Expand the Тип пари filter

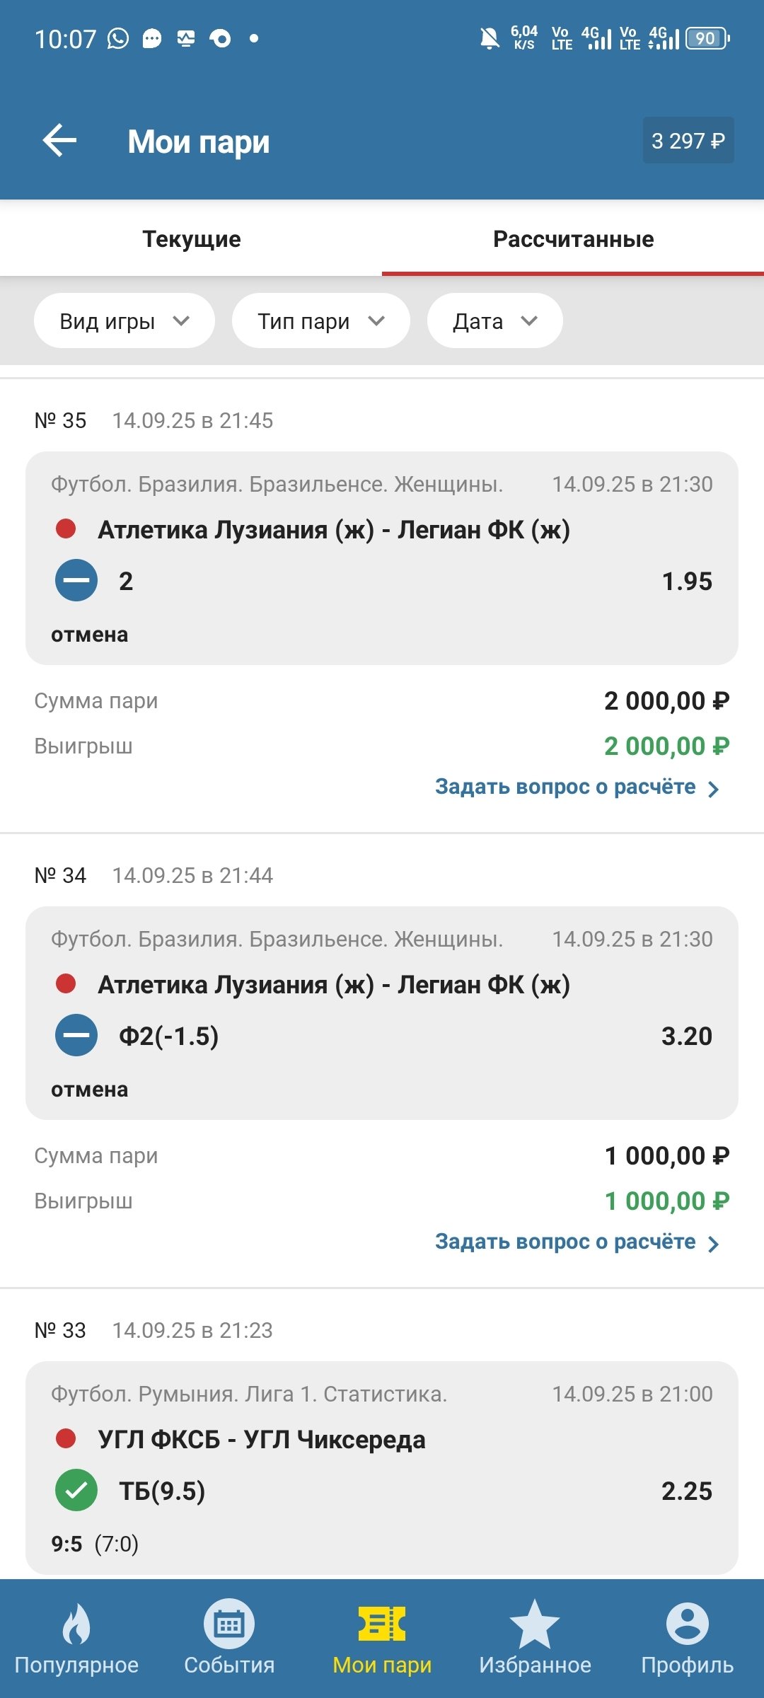(x=321, y=321)
